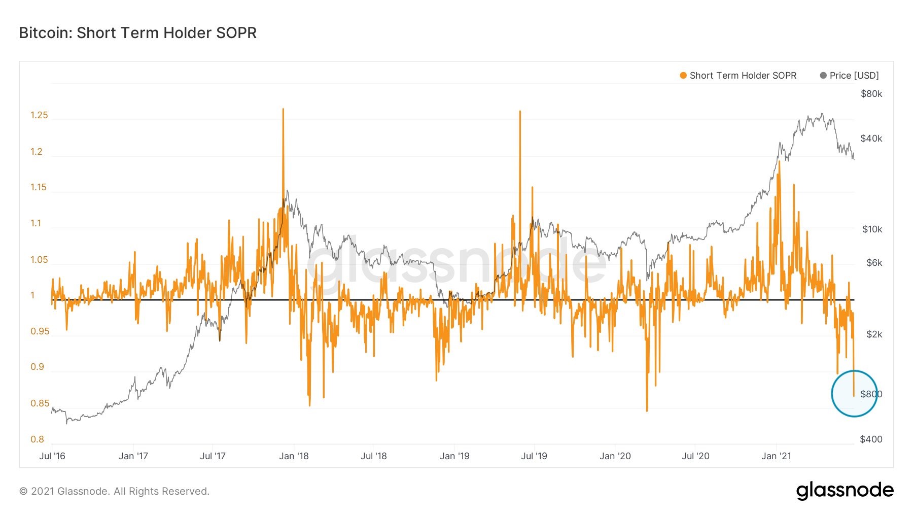Select the Jan '21 x-axis label
Viewport: 913px width, 514px height.
pos(776,456)
